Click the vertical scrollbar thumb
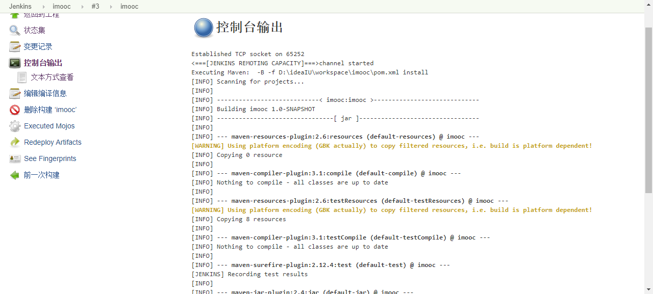The height and width of the screenshot is (294, 653). click(x=648, y=110)
